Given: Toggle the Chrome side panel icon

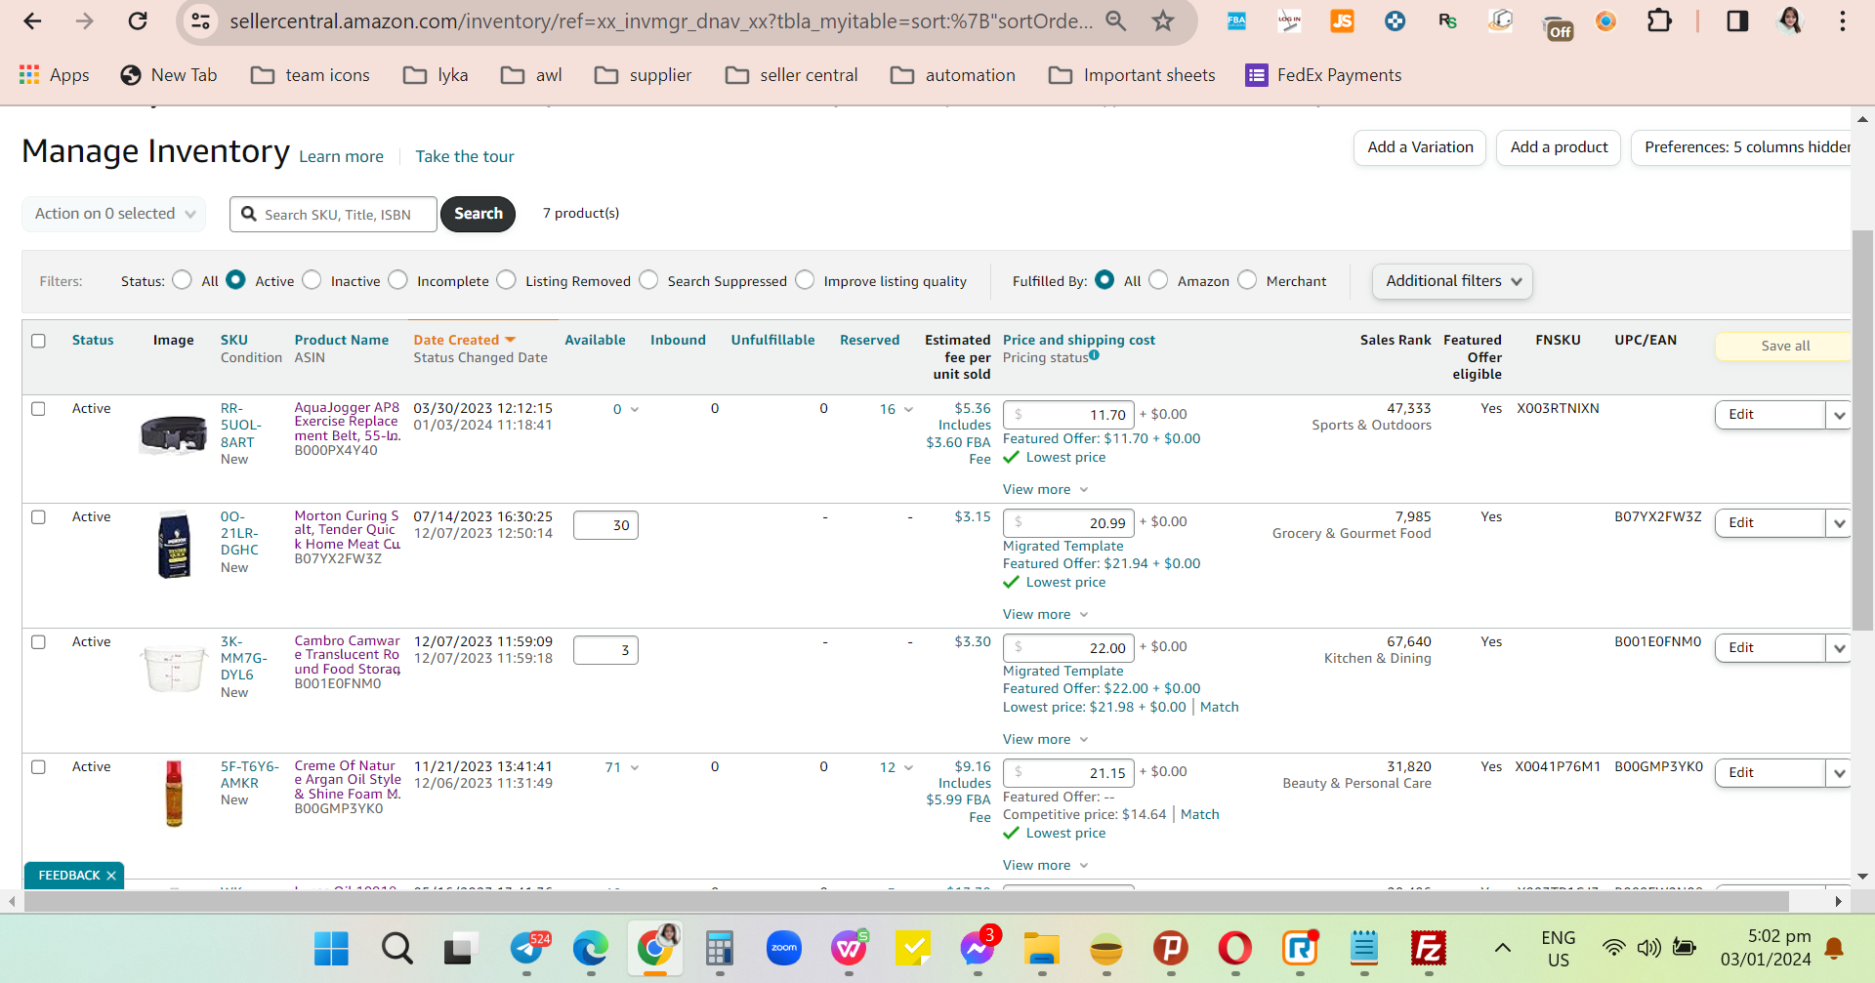Looking at the screenshot, I should [1737, 20].
